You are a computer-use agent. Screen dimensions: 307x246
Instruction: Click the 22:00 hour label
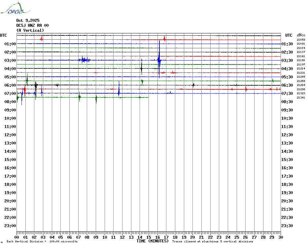(10, 217)
